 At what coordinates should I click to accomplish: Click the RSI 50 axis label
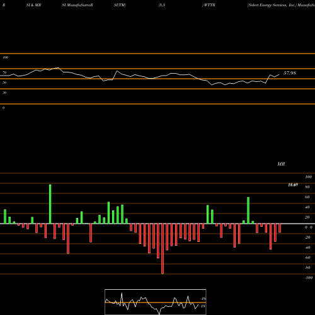[x=4, y=83]
